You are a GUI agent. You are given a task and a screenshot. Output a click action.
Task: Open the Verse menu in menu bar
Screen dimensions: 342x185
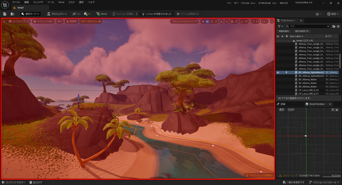click(x=61, y=2)
